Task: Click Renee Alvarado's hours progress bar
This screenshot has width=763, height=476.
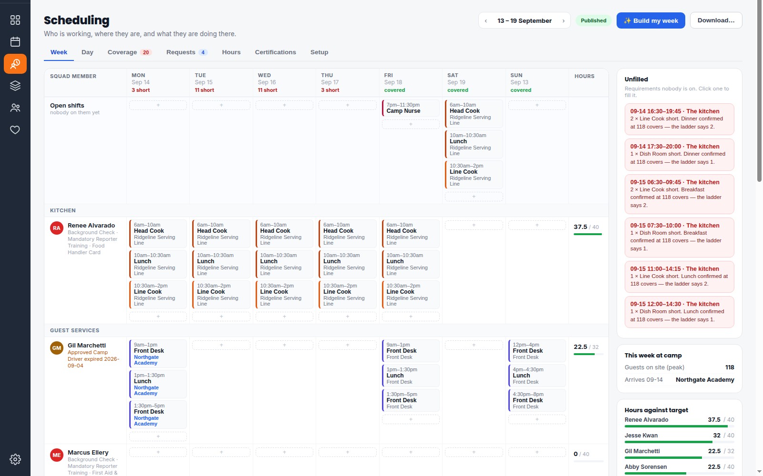Action: tap(588, 234)
